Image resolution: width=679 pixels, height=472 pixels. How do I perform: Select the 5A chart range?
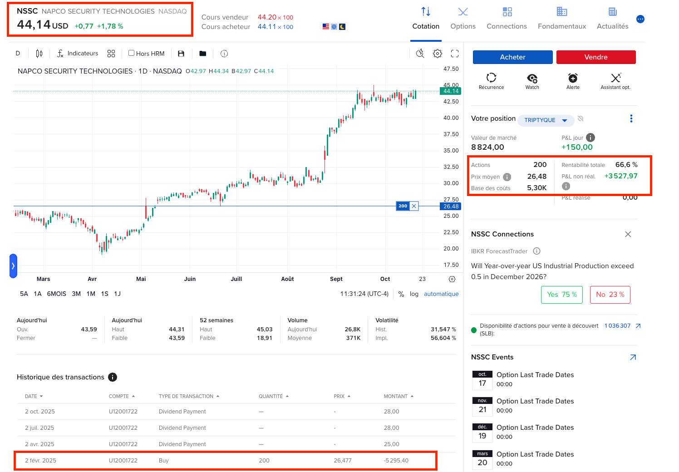(x=24, y=294)
